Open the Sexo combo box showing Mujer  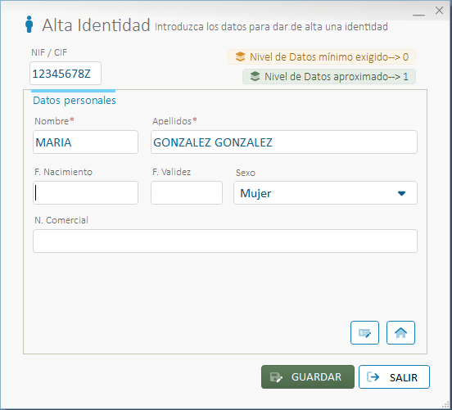pos(325,193)
